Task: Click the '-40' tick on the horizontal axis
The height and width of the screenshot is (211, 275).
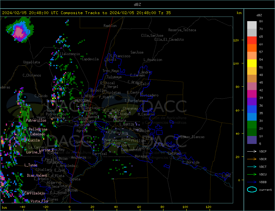Action: click(22, 207)
